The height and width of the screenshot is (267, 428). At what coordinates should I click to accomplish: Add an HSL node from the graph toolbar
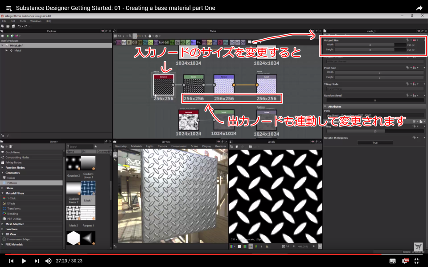(183, 43)
